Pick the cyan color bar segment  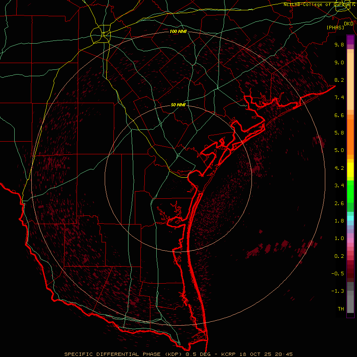click(350, 218)
